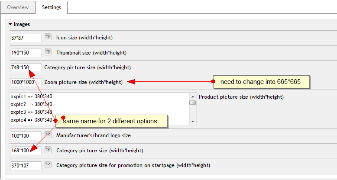
Task: Click the Zoom picture size field 1000*1000
Action: click(26, 82)
